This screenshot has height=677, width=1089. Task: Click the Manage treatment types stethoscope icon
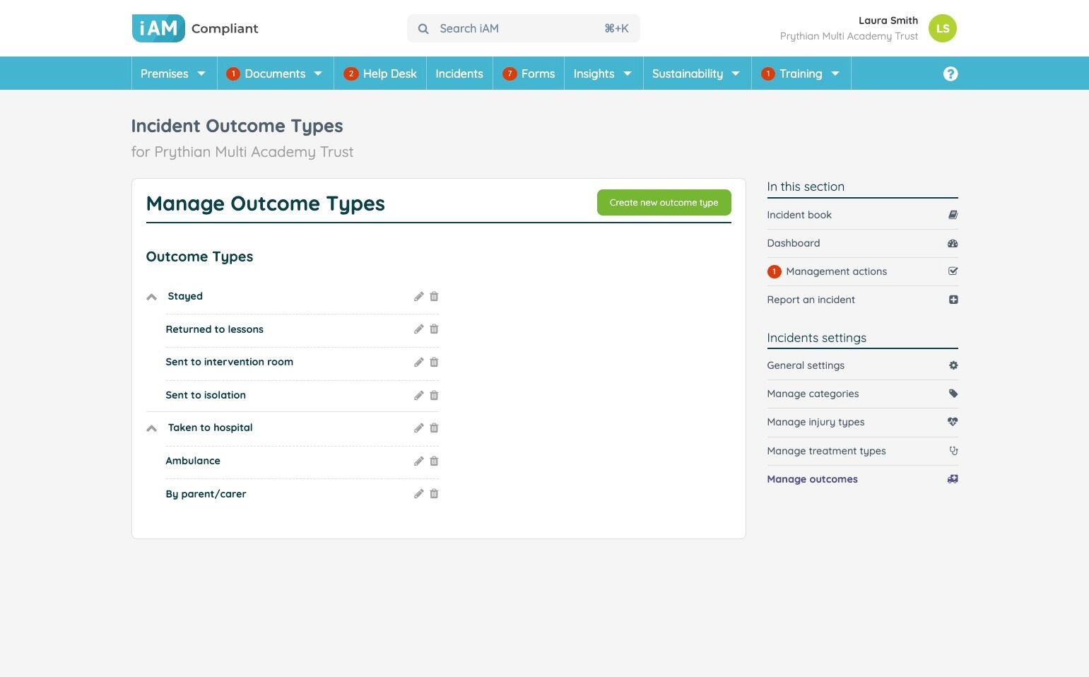(x=953, y=451)
